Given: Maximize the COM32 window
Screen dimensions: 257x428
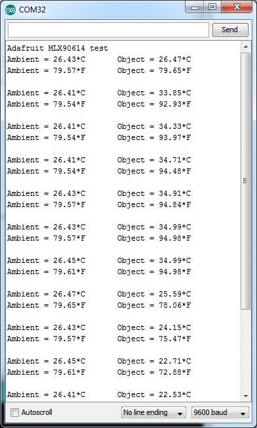Looking at the screenshot, I should [212, 7].
